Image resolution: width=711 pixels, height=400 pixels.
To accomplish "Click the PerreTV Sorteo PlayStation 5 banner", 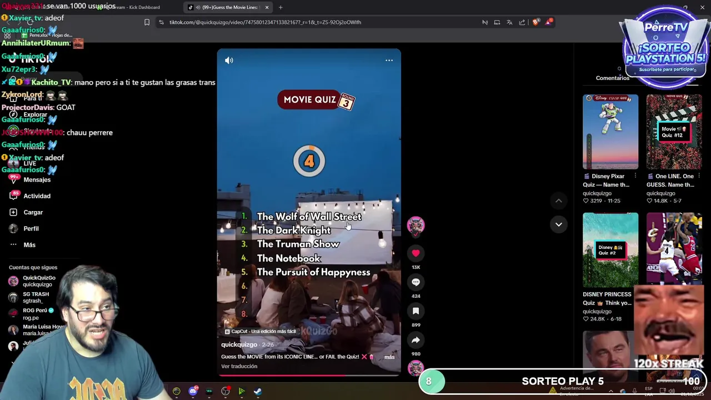I will click(x=665, y=47).
